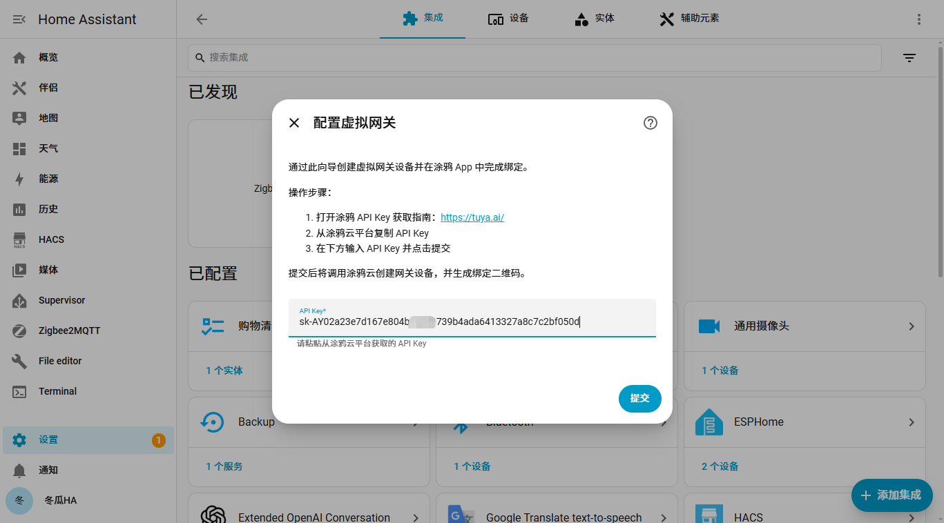944x523 pixels.
Task: Click the page vertical scrollbar
Action: click(x=941, y=163)
